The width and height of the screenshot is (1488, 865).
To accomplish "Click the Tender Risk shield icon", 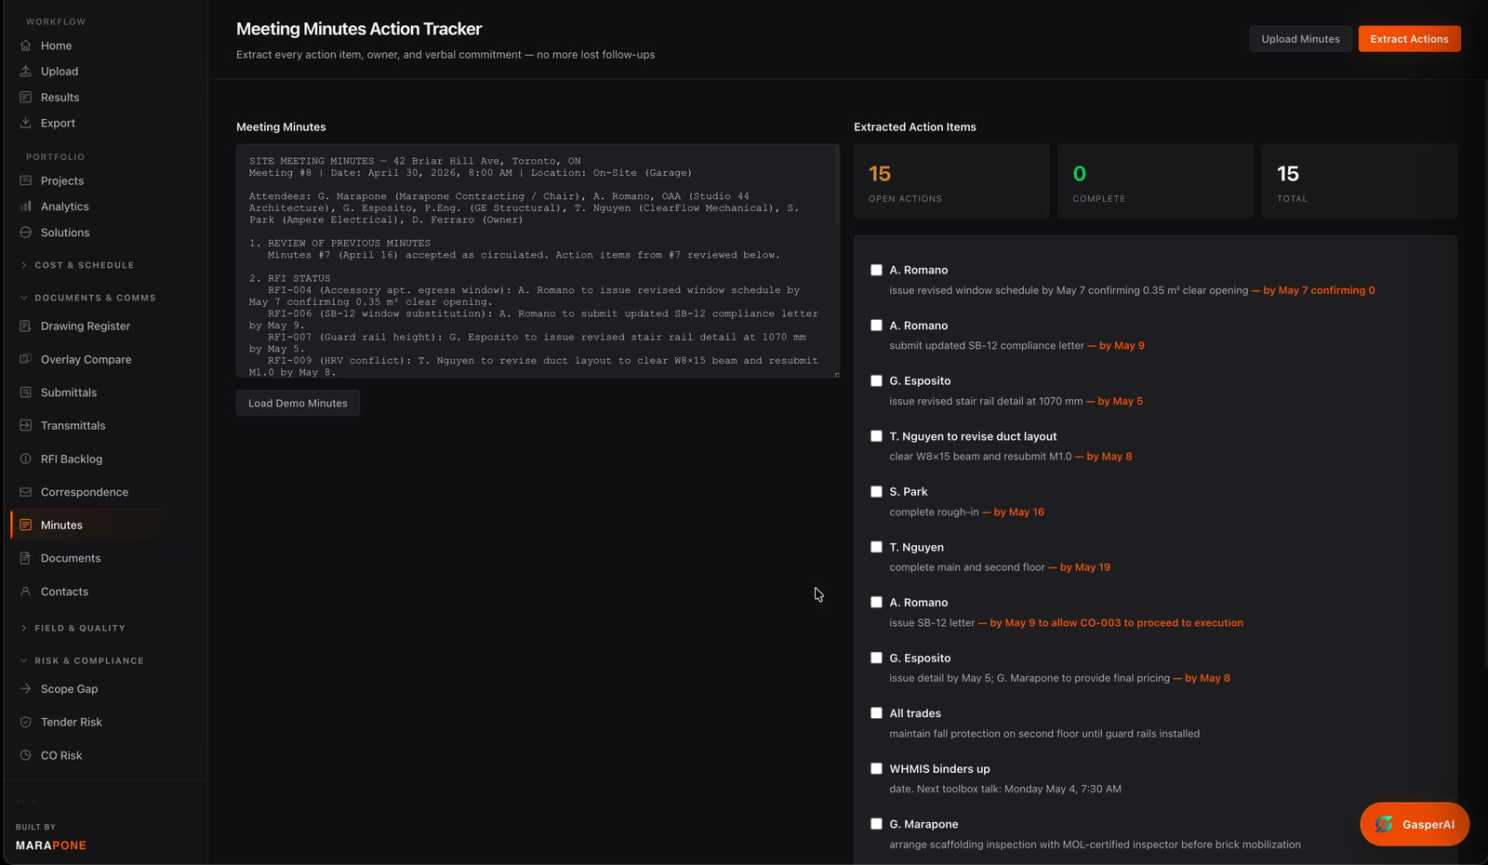I will click(26, 722).
